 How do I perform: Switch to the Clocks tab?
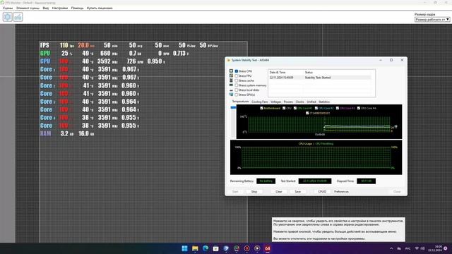coord(299,102)
